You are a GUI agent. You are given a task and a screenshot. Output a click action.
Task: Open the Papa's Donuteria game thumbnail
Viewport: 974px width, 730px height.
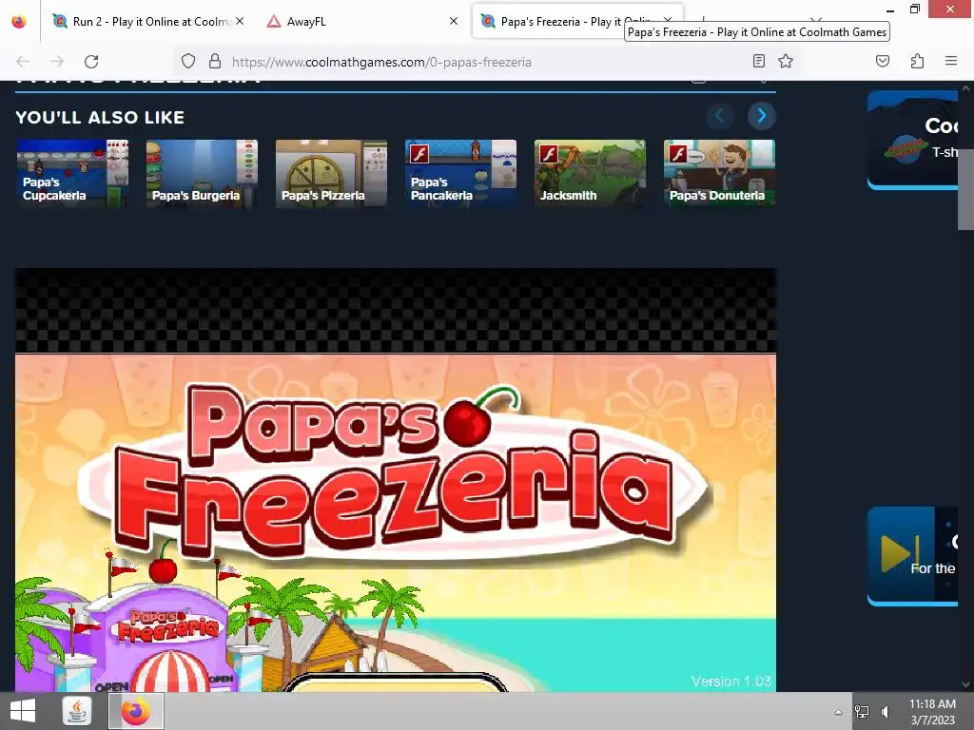(x=719, y=173)
